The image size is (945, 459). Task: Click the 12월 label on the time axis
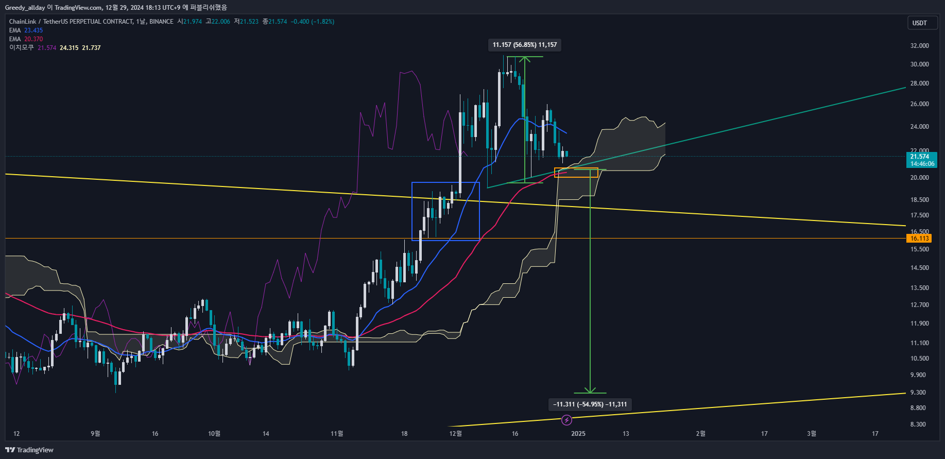tap(456, 434)
